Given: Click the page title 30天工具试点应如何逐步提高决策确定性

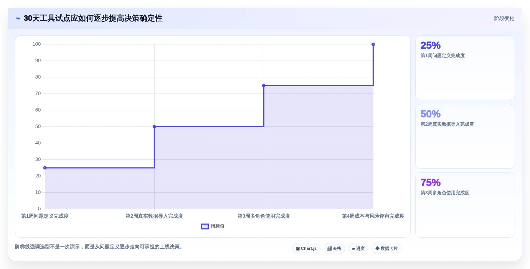Looking at the screenshot, I should click(x=93, y=18).
